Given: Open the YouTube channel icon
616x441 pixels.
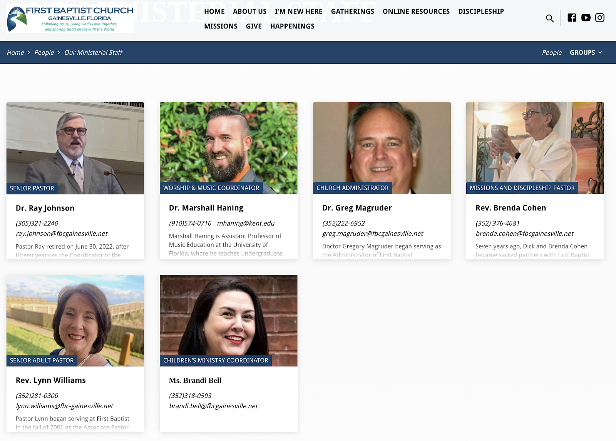Looking at the screenshot, I should coord(586,18).
